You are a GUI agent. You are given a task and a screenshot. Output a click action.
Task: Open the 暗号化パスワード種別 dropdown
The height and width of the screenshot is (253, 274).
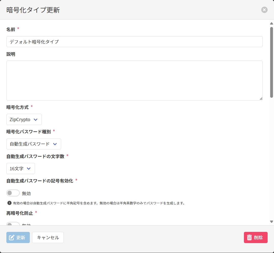click(x=33, y=144)
